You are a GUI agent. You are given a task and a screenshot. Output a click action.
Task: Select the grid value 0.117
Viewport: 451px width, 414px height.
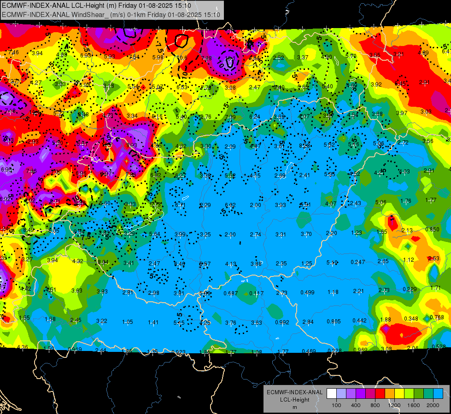coord(256,293)
